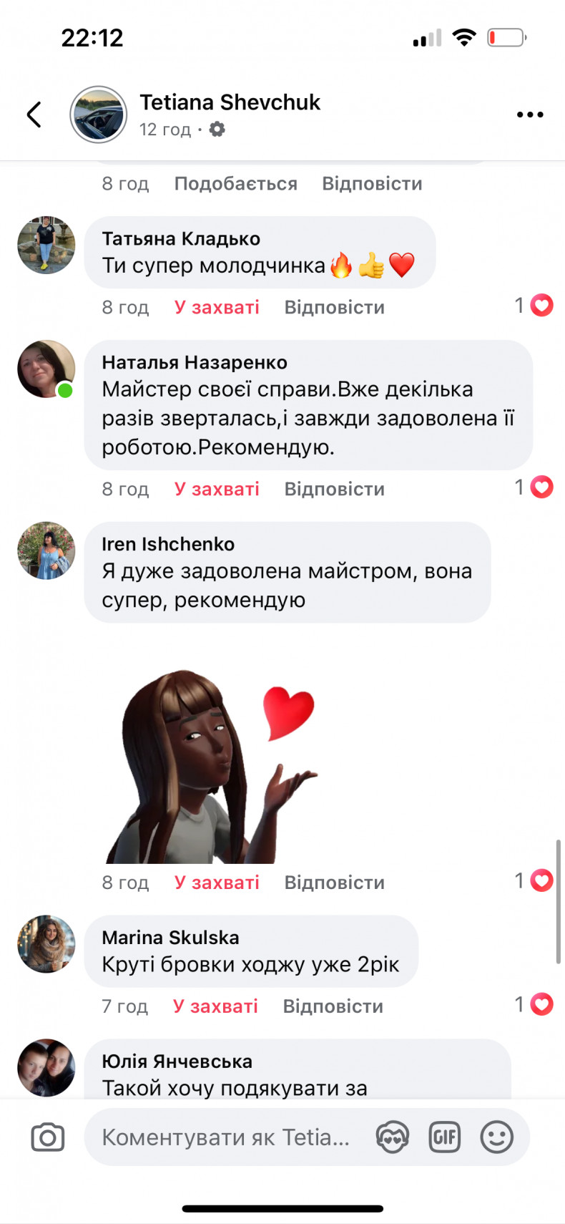
Task: Reply to Татьяна Кладько's comment via 'Відповісти'
Action: (334, 307)
